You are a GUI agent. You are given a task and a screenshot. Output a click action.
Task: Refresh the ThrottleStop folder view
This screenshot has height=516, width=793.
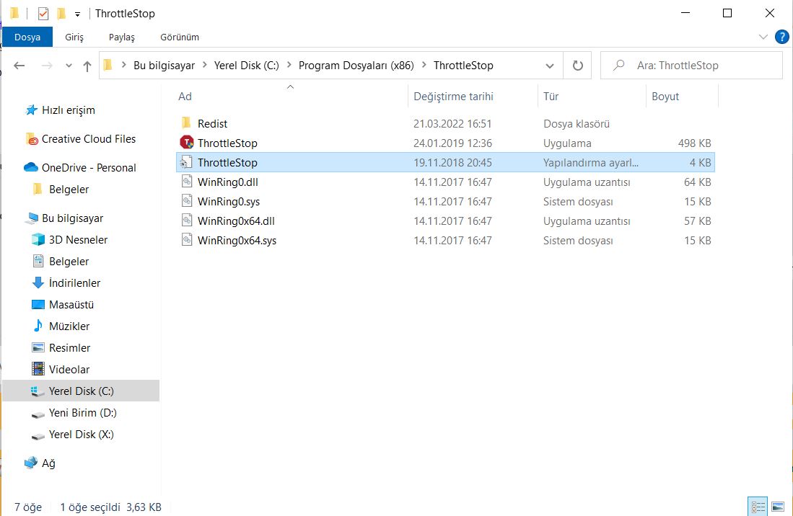[x=577, y=66]
